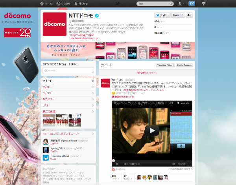The width and height of the screenshot is (236, 185).
Task: Open the @ Connect (つながり) tab
Action: point(63,4)
